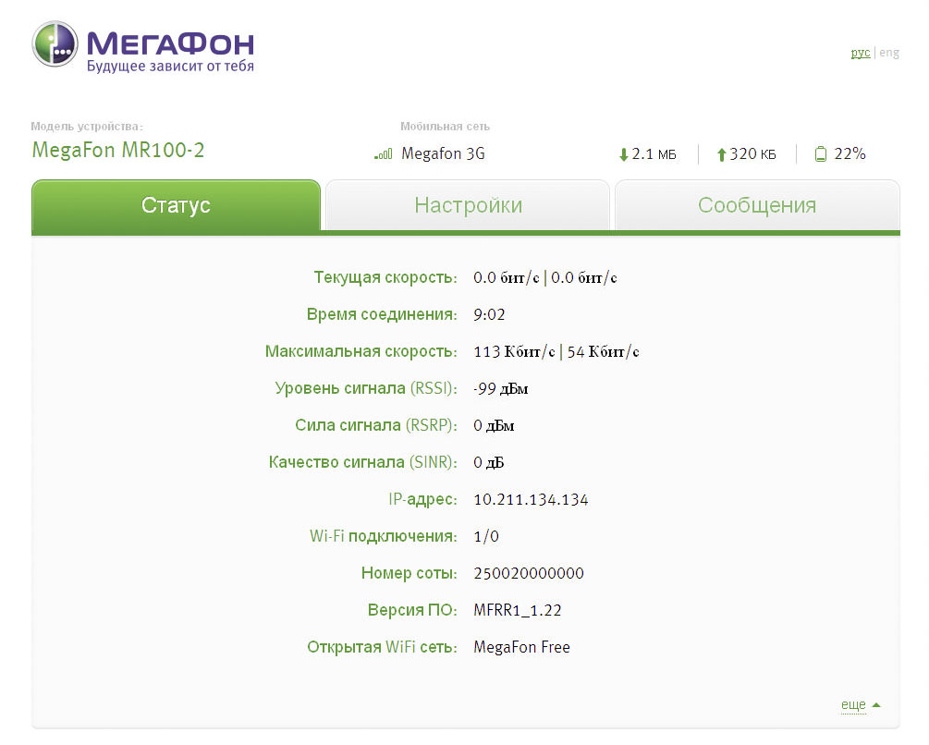Click device model MegaFon MR100-2
The height and width of the screenshot is (745, 929).
(x=118, y=150)
